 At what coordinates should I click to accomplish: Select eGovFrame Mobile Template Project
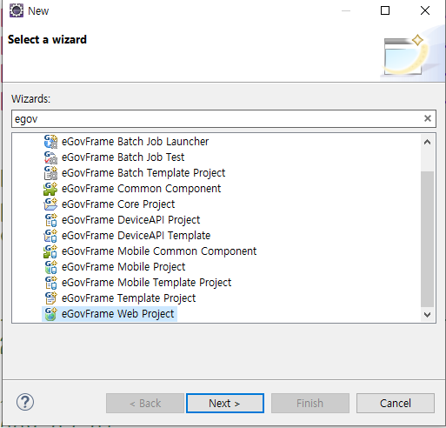click(146, 283)
